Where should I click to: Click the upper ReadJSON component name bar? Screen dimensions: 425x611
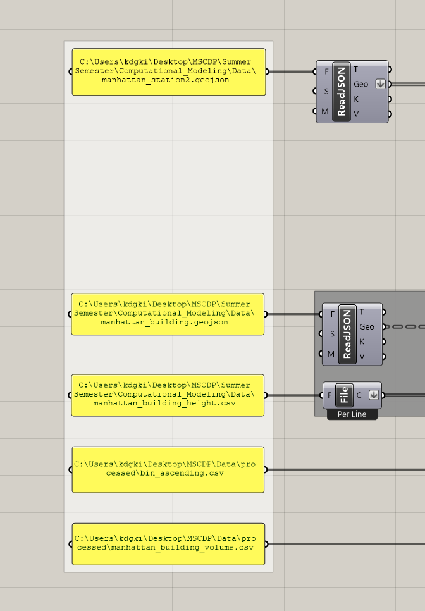(342, 92)
